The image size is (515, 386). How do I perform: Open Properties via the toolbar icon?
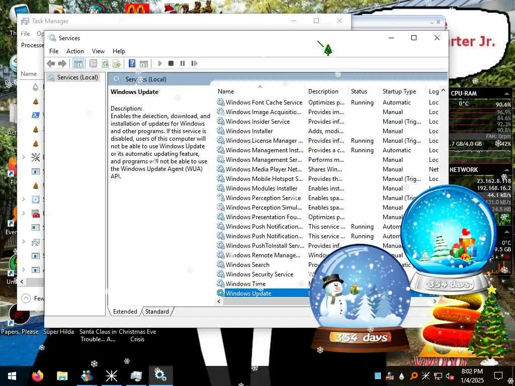(x=93, y=63)
